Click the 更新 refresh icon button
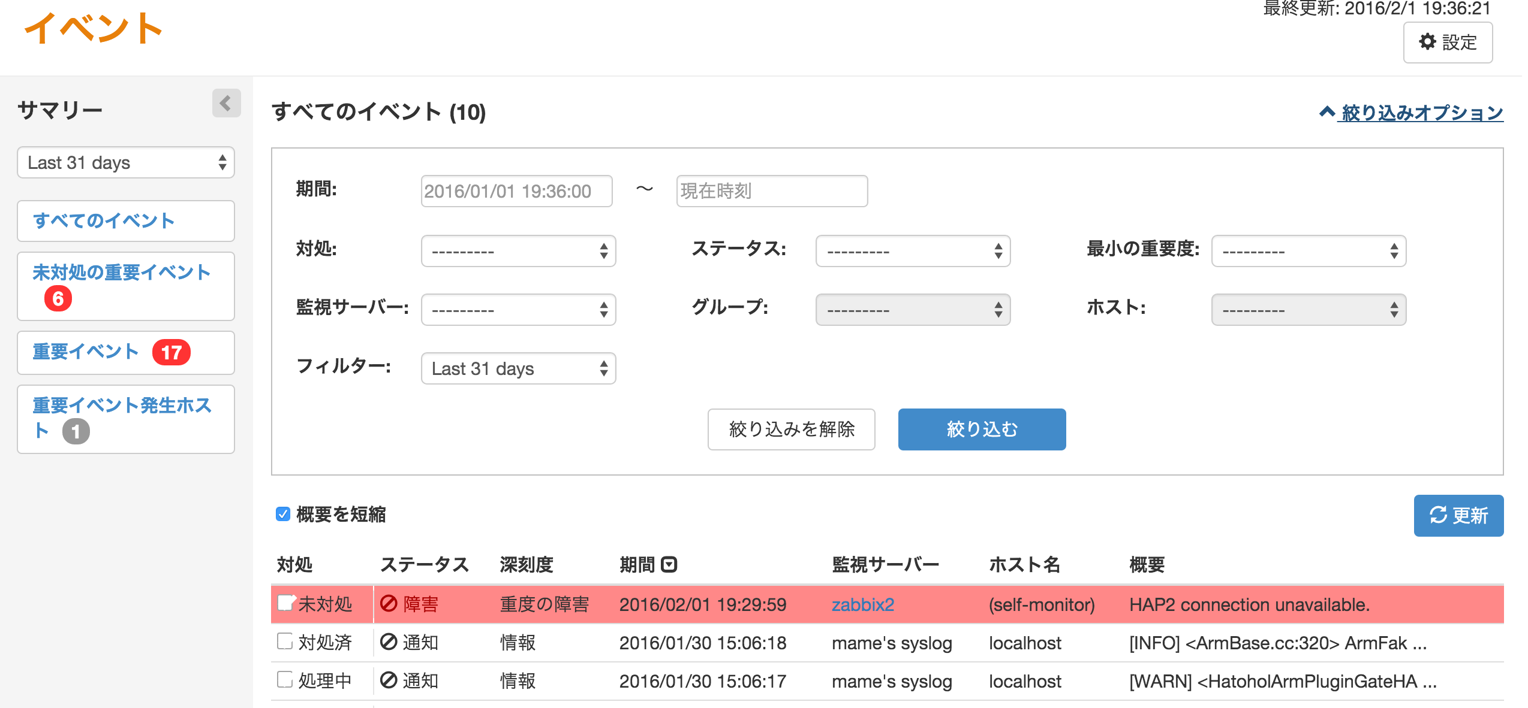 (1458, 515)
